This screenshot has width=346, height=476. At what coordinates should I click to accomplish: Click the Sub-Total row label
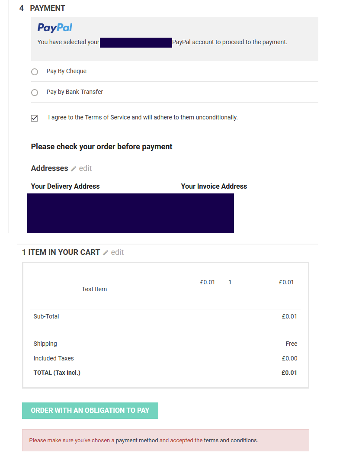[46, 316]
